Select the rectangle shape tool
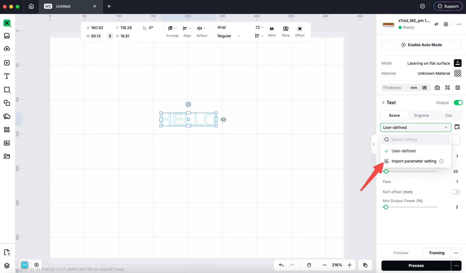This screenshot has width=466, height=273. coord(7,89)
